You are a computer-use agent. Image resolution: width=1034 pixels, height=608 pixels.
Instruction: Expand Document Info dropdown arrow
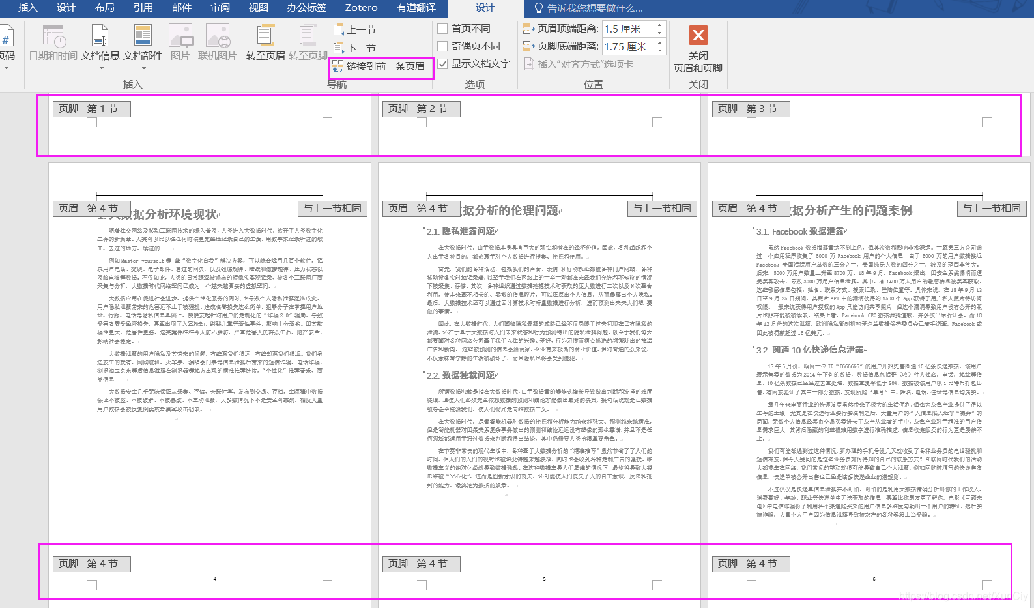tap(102, 68)
